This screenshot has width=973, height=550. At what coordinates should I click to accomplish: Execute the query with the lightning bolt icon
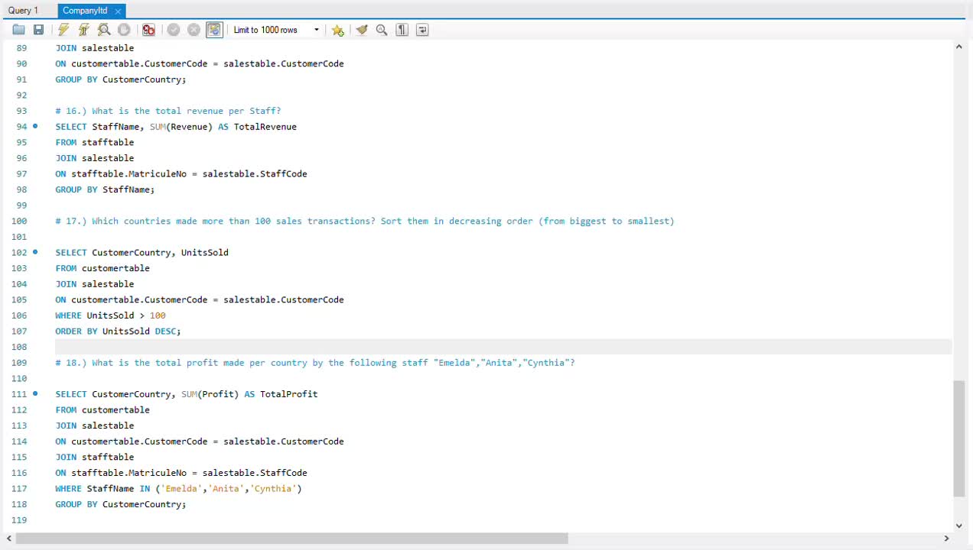pyautogui.click(x=63, y=30)
